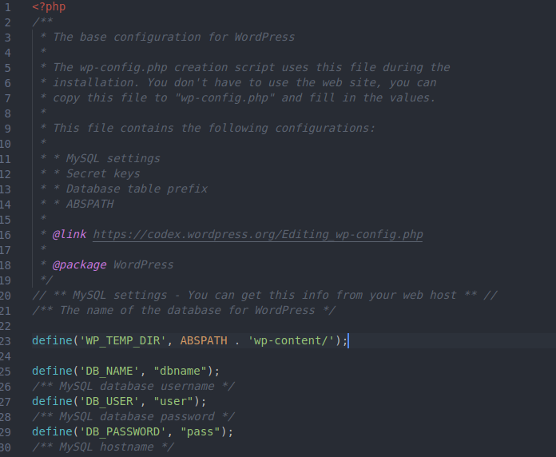
Task: Click line number 23 in gutter
Action: (x=6, y=341)
